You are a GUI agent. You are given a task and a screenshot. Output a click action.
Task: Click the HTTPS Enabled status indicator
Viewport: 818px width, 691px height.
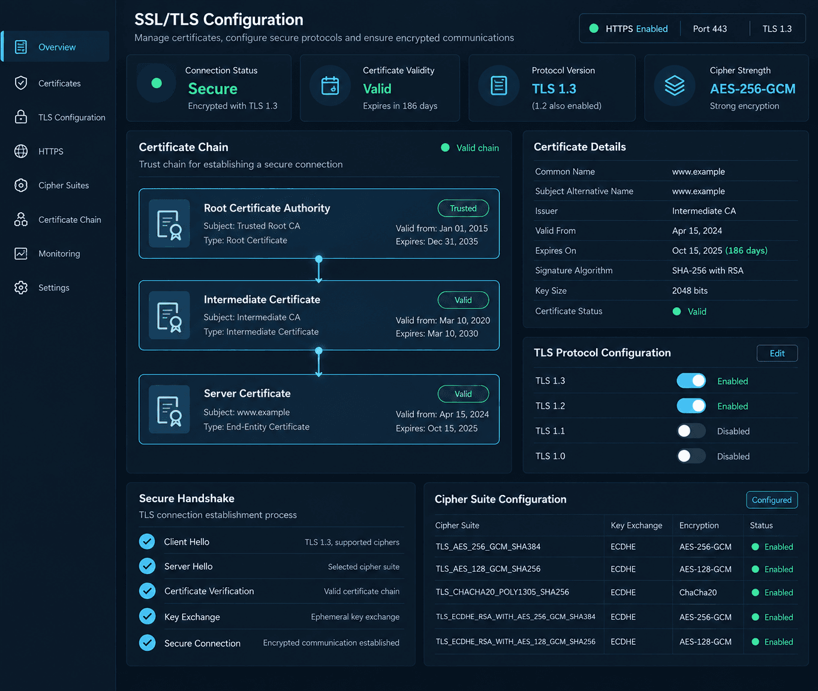point(629,29)
